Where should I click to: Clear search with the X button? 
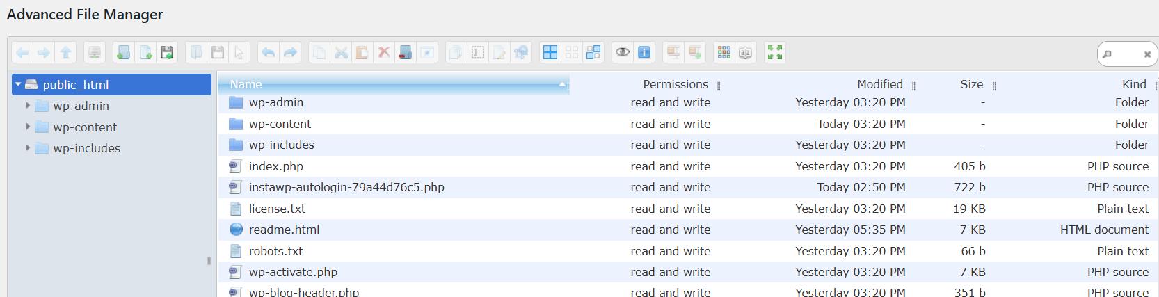tap(1147, 54)
